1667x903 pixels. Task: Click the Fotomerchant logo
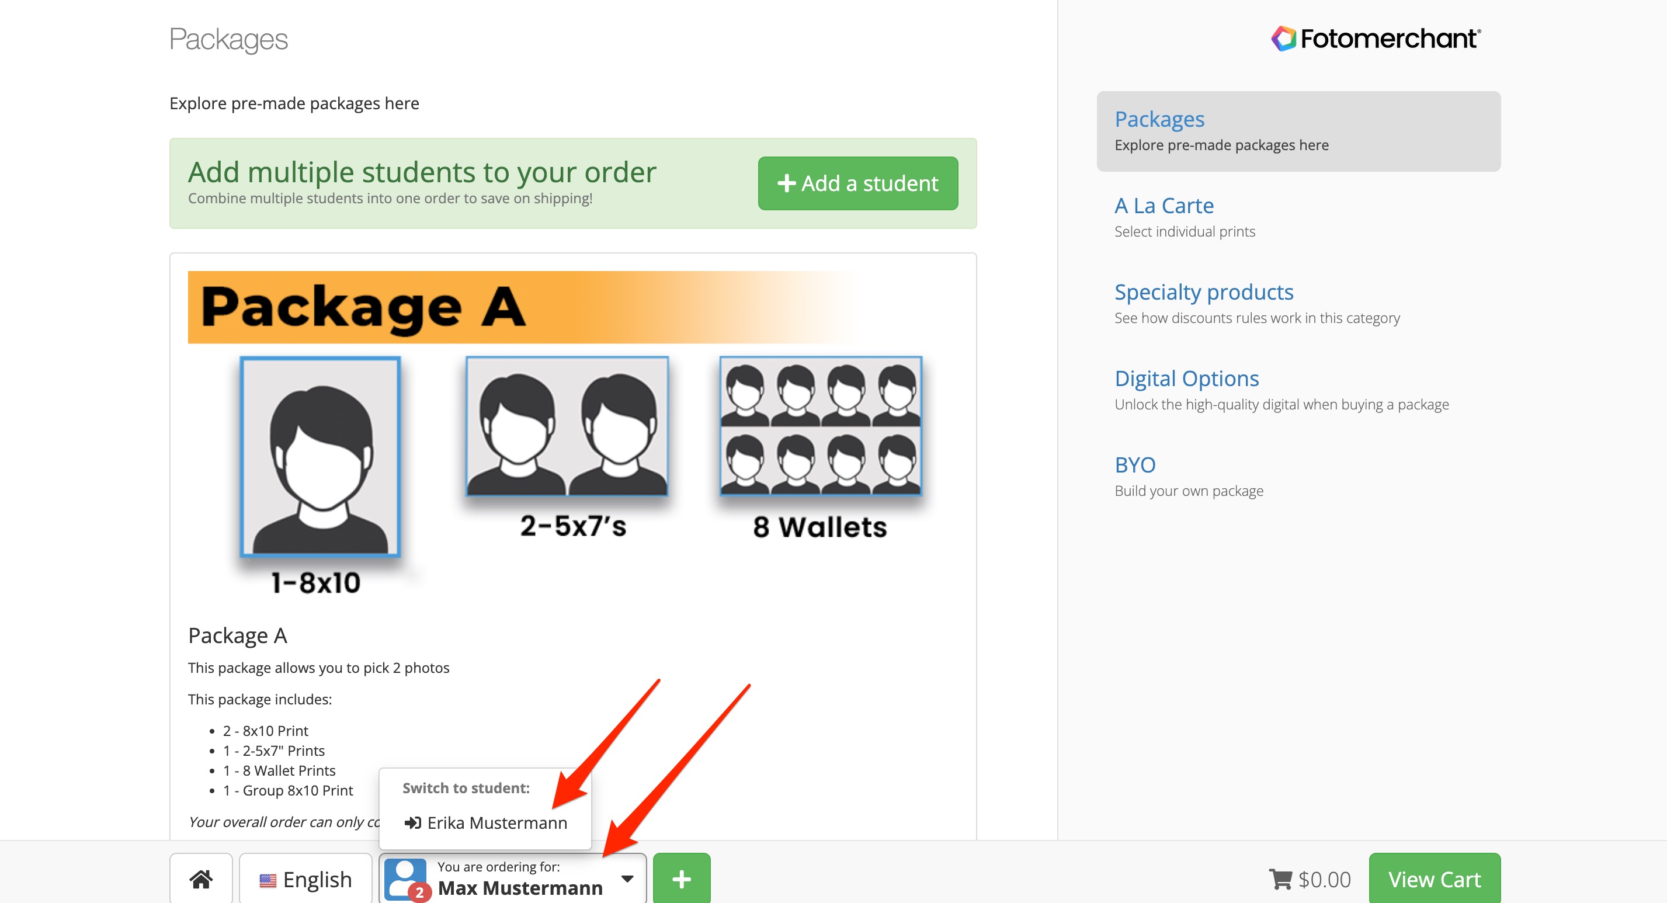(x=1377, y=39)
